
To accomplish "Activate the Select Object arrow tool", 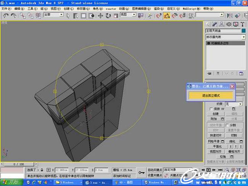I will coord(68,16).
